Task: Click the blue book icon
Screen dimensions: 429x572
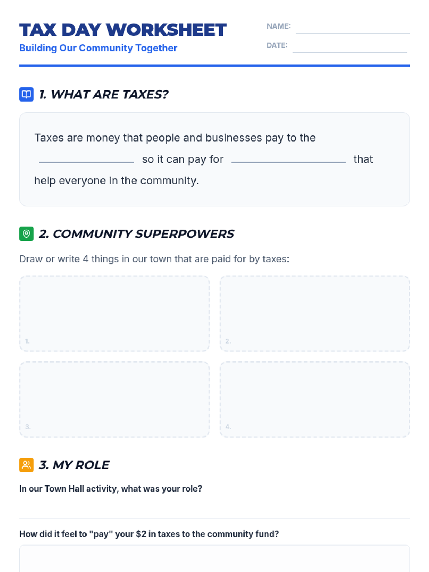Action: click(x=26, y=94)
